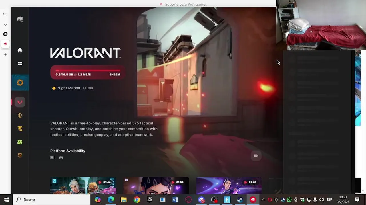Viewport: 366px width, 205px height.
Task: Open Opera GX from the taskbar
Action: click(188, 200)
